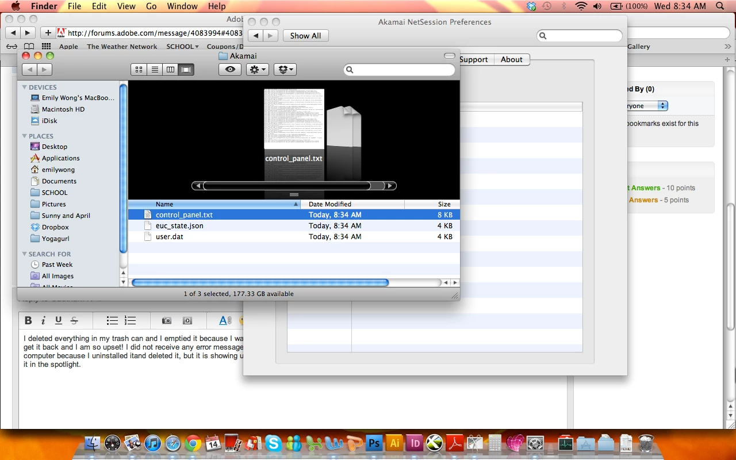Open Dropbox in the Finder sidebar
Image resolution: width=736 pixels, height=460 pixels.
[55, 227]
